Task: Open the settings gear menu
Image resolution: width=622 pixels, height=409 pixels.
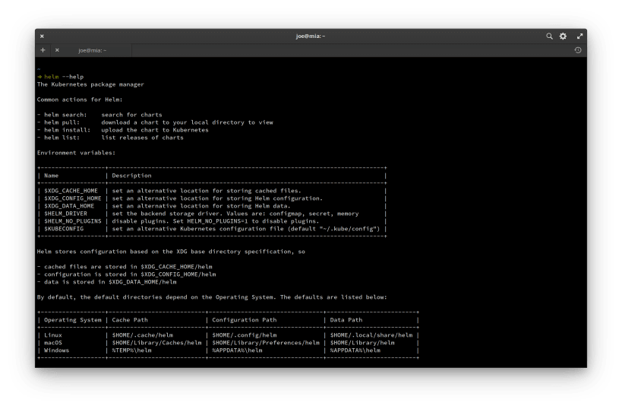Action: [x=563, y=36]
